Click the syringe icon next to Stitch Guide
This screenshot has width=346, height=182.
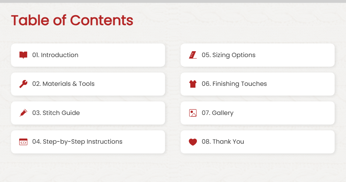tap(23, 113)
